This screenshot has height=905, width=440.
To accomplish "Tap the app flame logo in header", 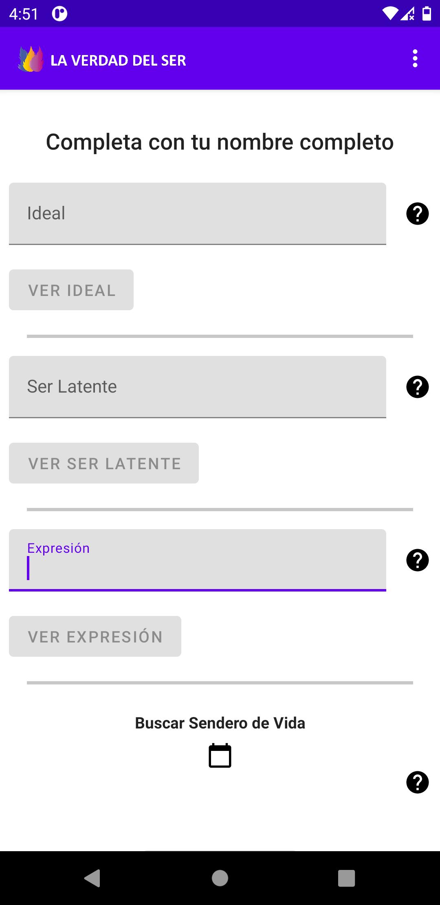I will pyautogui.click(x=31, y=59).
